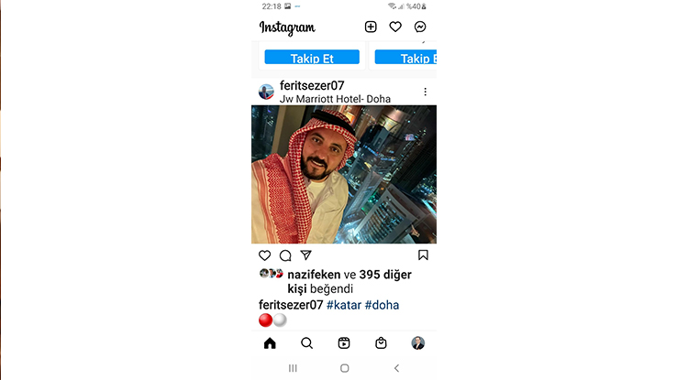Open the #katar hashtag

coord(344,305)
